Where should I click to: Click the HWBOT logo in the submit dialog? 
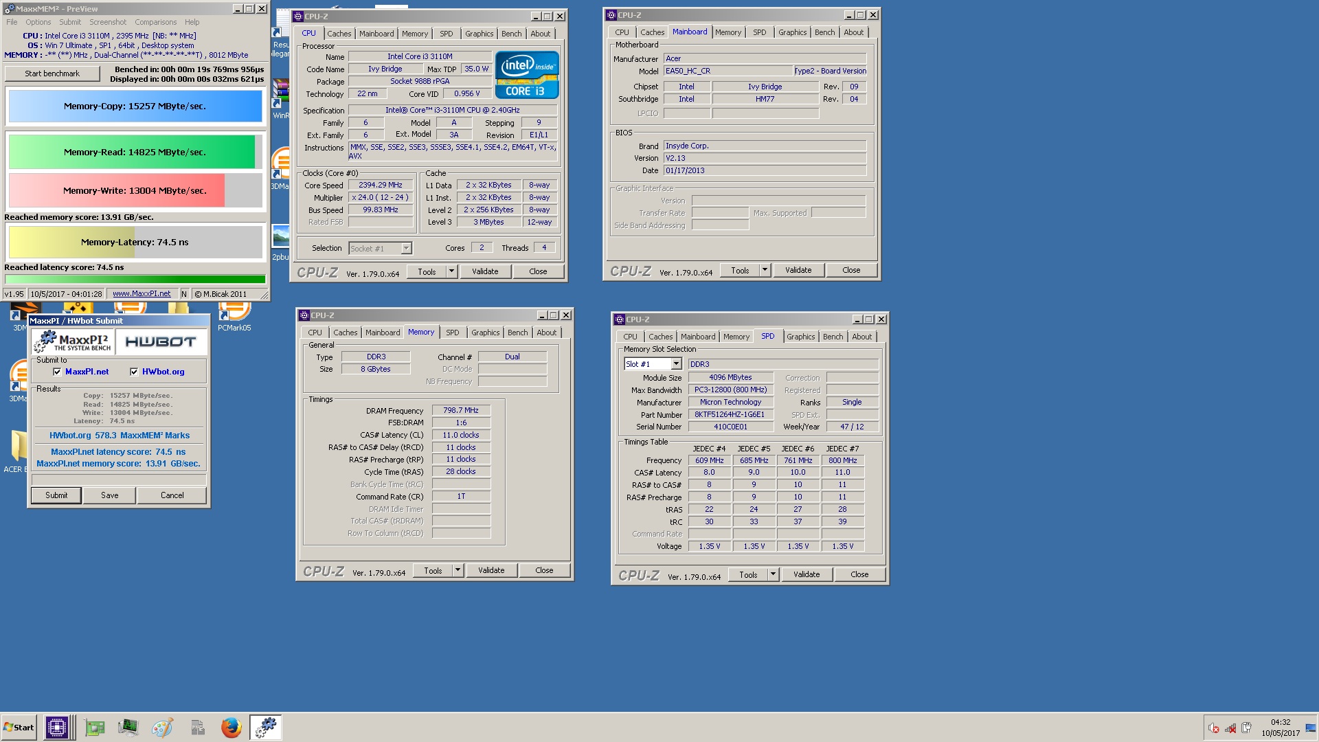161,341
